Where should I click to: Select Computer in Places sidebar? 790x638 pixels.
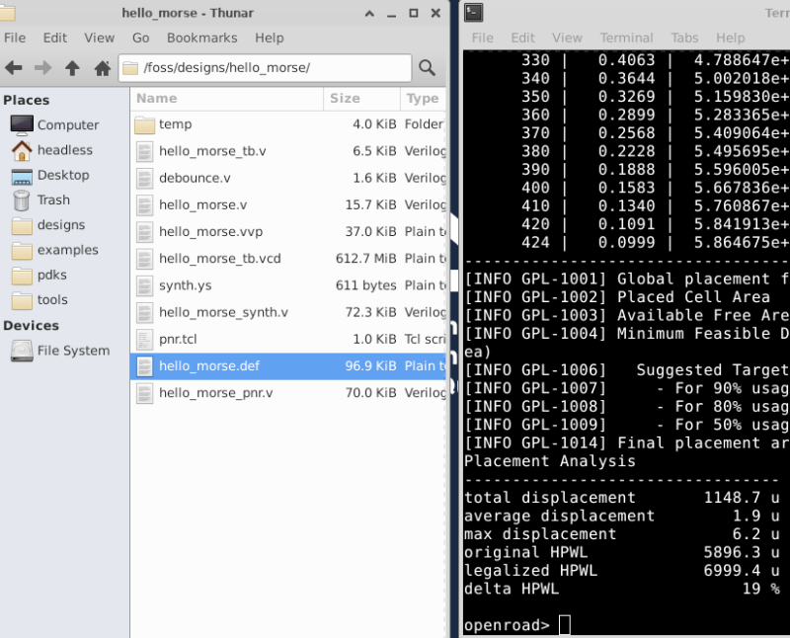67,125
